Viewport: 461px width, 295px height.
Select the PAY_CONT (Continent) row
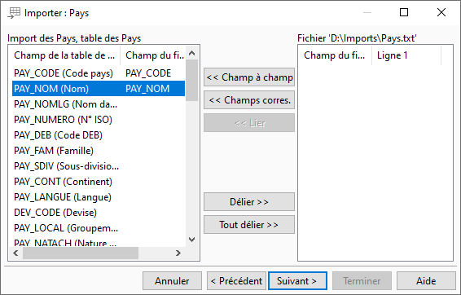[x=99, y=182]
